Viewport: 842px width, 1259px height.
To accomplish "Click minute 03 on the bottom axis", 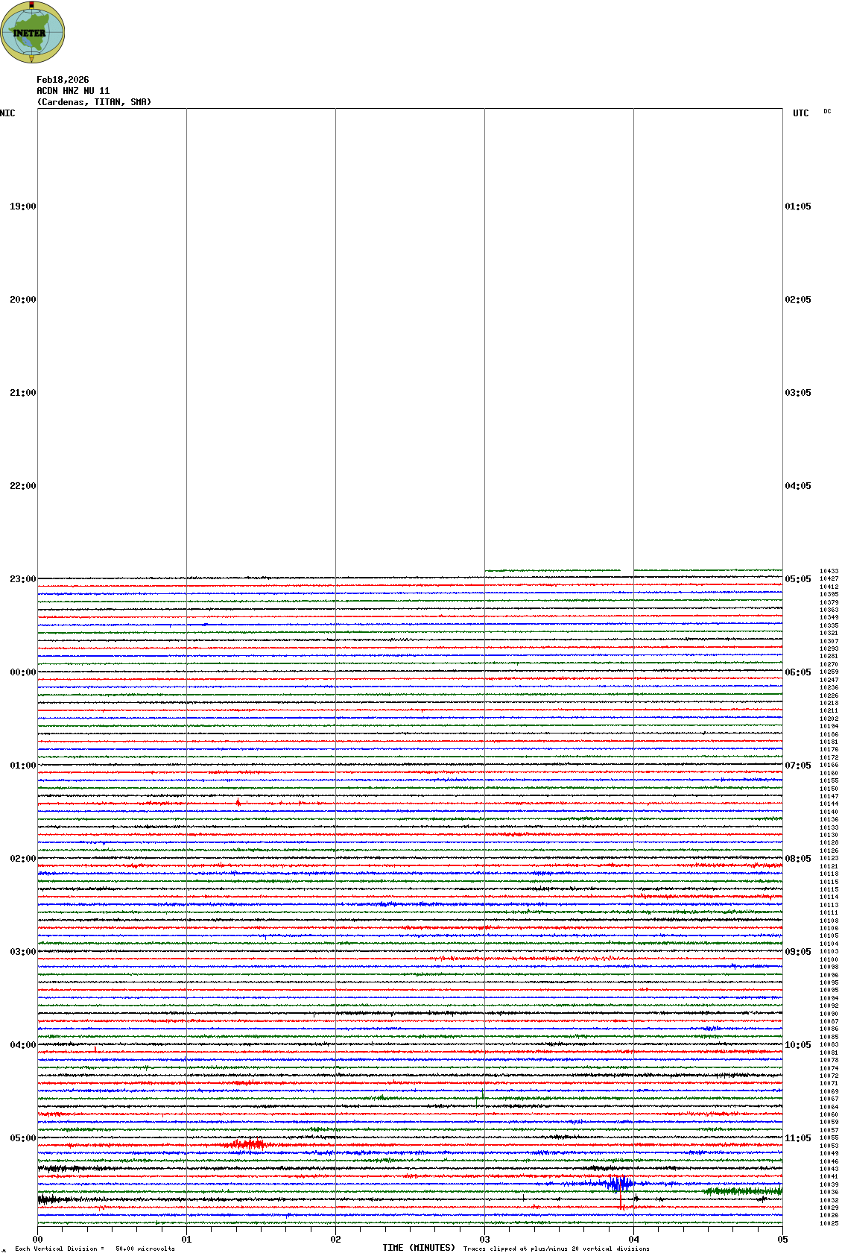I will [x=484, y=1240].
